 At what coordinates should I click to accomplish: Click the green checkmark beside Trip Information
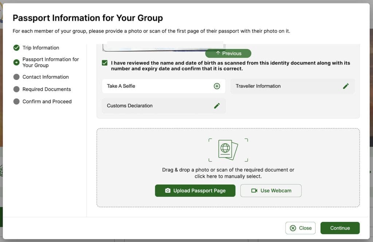coord(16,48)
